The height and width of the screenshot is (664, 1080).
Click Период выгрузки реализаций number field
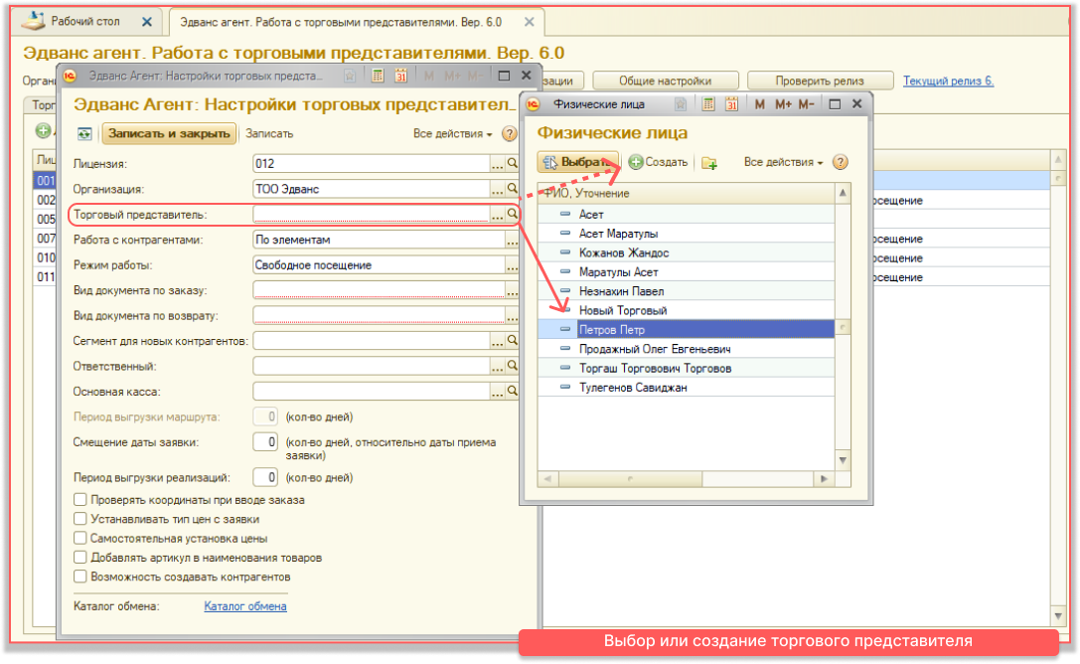(x=265, y=477)
